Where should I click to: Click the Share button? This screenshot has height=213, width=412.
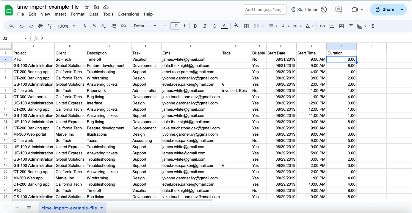(384, 10)
